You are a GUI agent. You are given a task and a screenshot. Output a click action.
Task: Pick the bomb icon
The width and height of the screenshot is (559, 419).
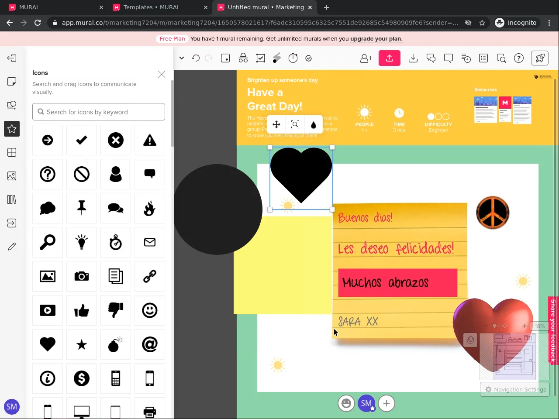coord(116,344)
